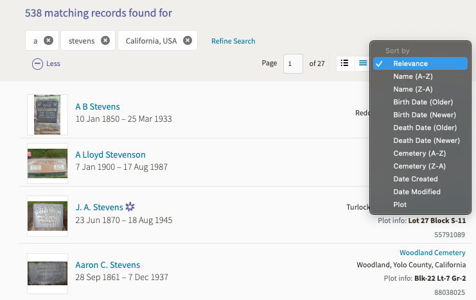Remove the 'stevens' search filter chip

pos(105,40)
